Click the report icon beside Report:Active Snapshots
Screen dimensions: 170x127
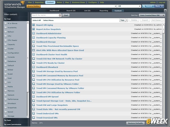coord(34,29)
